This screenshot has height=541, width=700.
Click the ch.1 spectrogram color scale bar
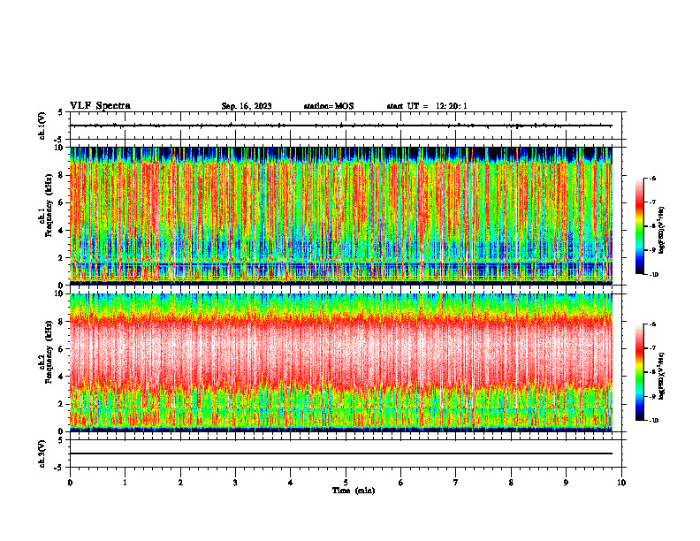click(639, 226)
